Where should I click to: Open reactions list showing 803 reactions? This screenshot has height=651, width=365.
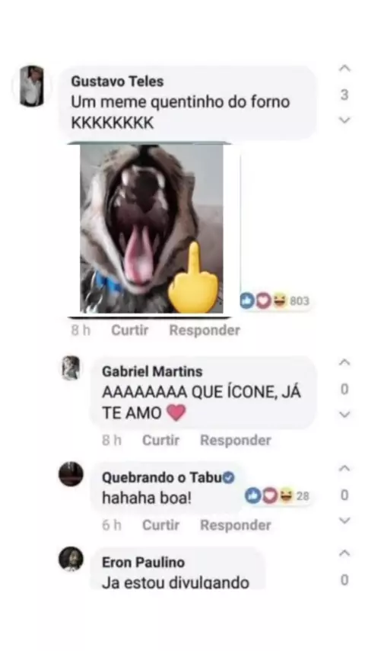275,300
